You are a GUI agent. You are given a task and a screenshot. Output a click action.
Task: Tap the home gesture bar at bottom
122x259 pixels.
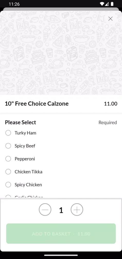[61, 255]
